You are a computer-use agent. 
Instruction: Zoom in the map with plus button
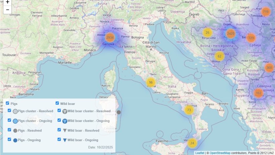point(7,2)
